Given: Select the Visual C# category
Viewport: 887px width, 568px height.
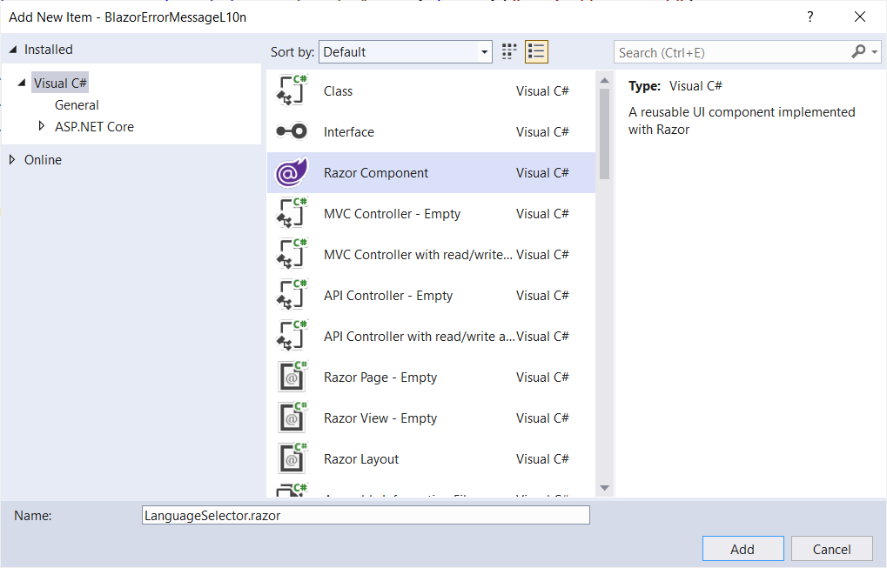Looking at the screenshot, I should click(x=60, y=84).
